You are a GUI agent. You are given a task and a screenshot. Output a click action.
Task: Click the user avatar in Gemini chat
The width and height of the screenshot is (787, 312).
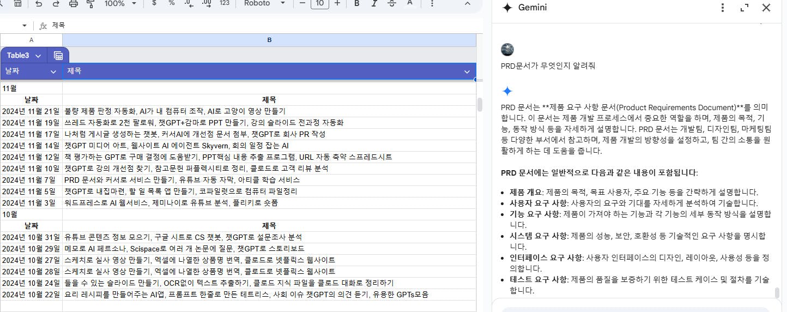(x=507, y=50)
